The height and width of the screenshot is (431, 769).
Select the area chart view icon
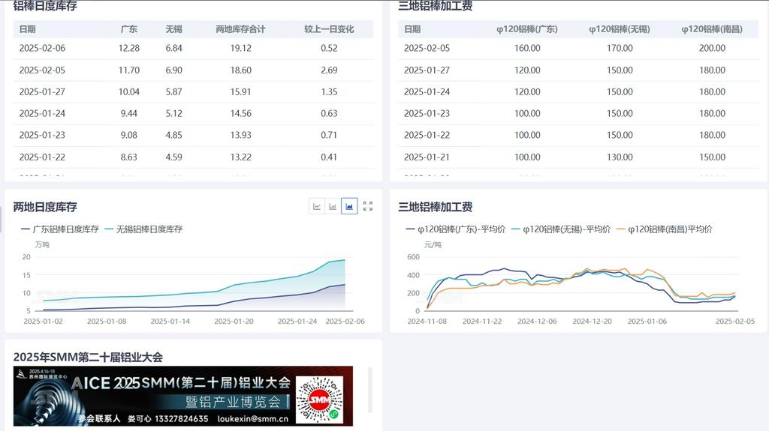point(349,206)
